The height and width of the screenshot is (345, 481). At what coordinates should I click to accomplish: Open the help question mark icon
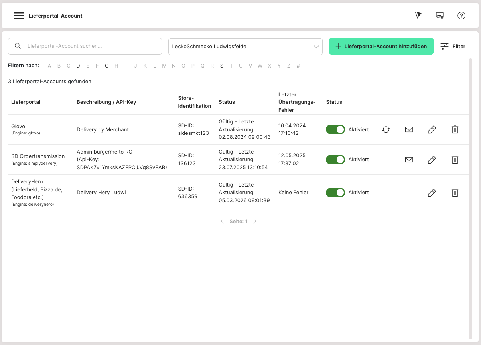[x=461, y=16]
